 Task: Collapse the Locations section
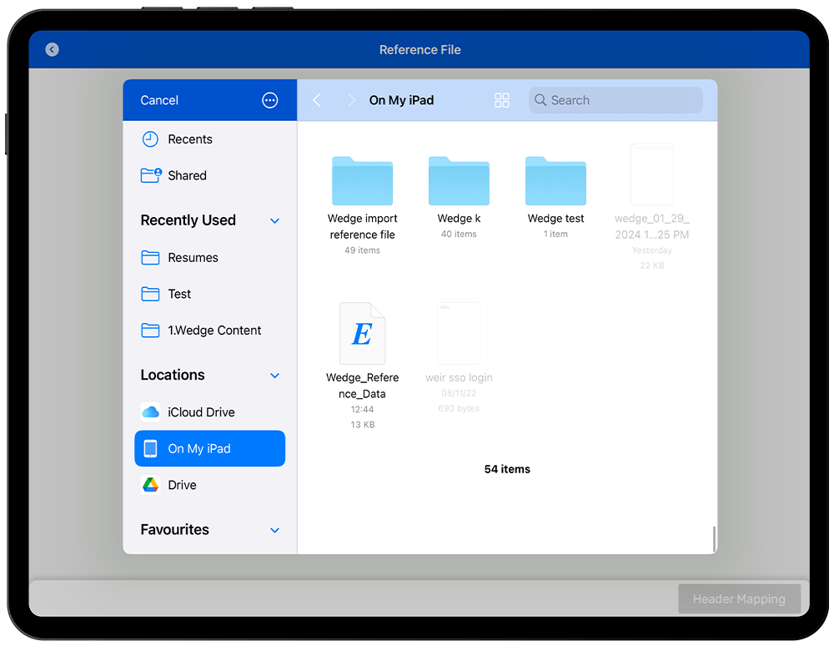274,376
